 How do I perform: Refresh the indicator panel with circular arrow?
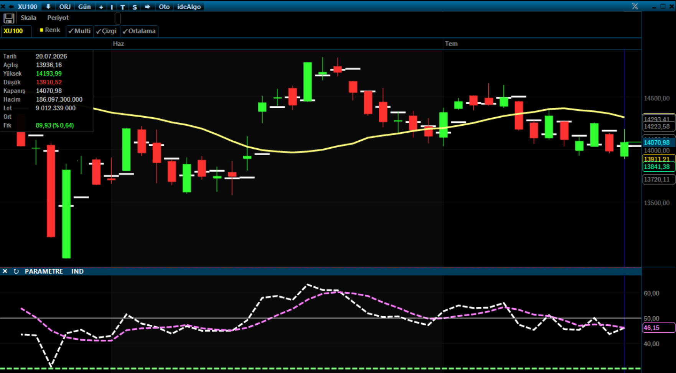tap(16, 271)
